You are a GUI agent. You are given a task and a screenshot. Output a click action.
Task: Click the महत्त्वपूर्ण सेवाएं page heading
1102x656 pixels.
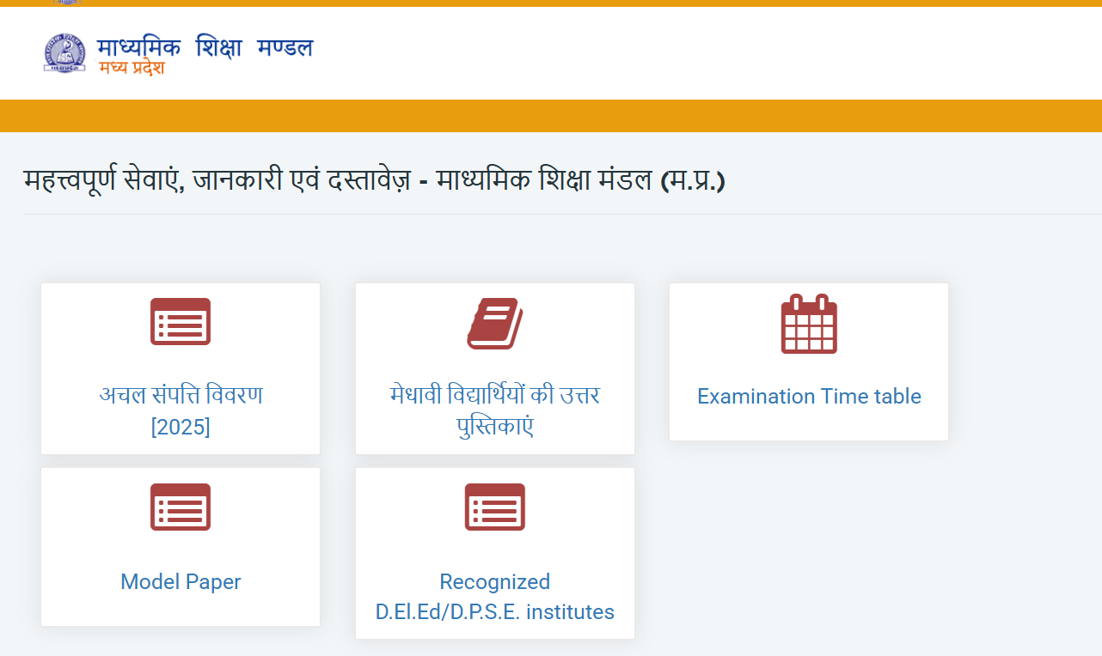point(374,181)
